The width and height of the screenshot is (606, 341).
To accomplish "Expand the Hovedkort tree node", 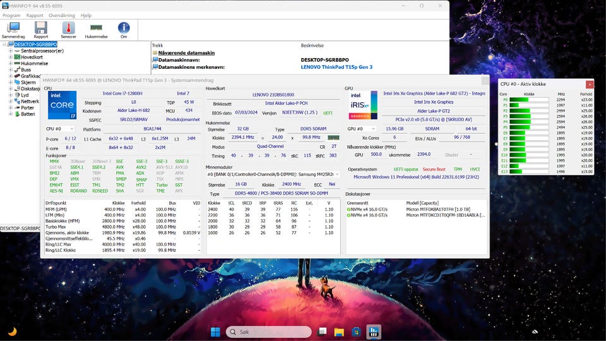I will coord(11,57).
